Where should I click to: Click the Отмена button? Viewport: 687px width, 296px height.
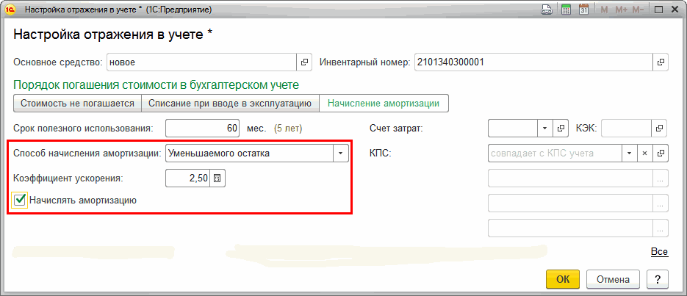(612, 279)
